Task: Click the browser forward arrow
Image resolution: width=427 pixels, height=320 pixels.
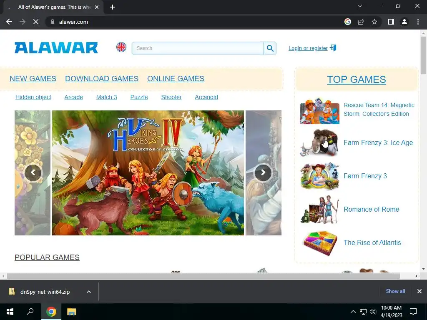Action: point(23,22)
